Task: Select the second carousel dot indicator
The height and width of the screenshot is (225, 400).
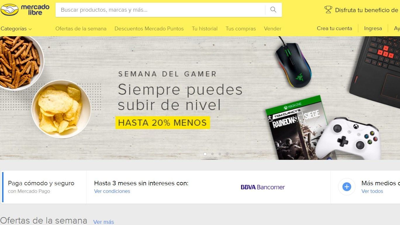Action: pos(212,154)
